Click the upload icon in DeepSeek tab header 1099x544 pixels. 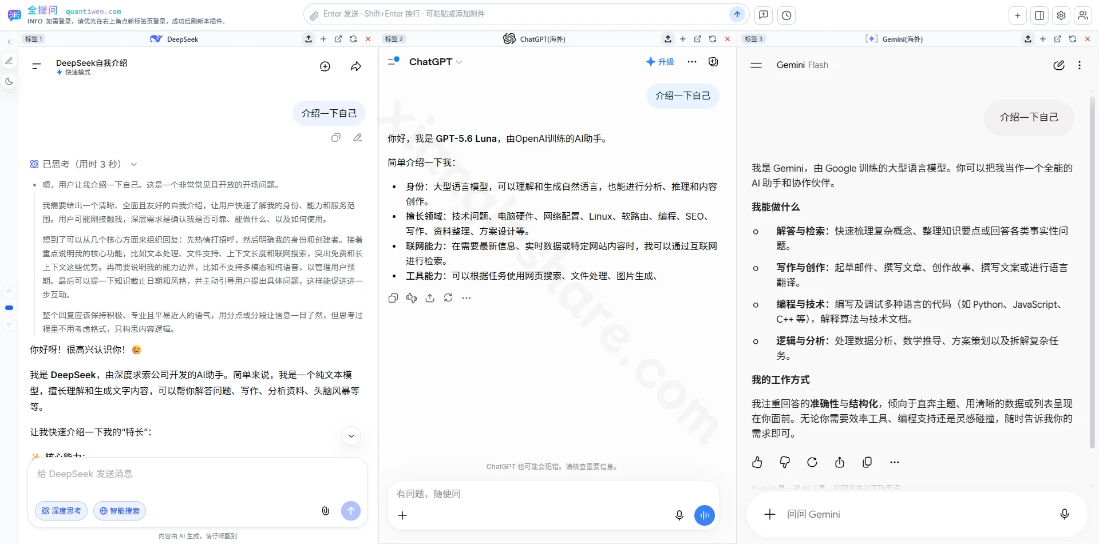[x=309, y=39]
